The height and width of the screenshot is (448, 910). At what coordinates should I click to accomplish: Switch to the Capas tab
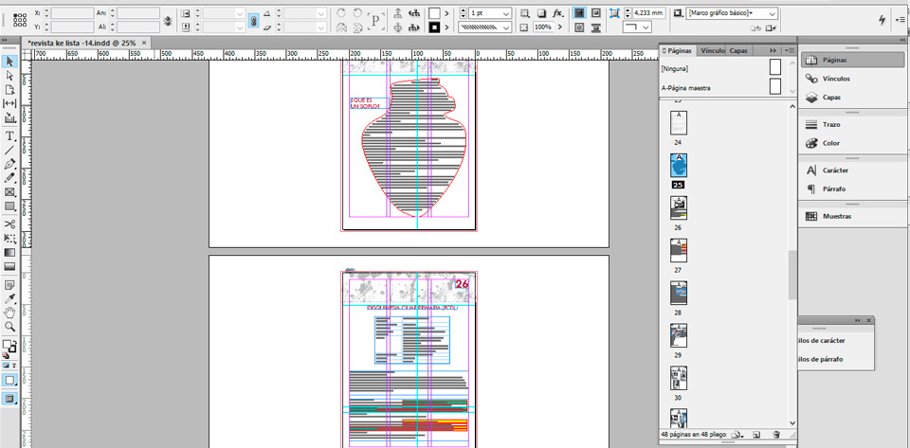737,50
